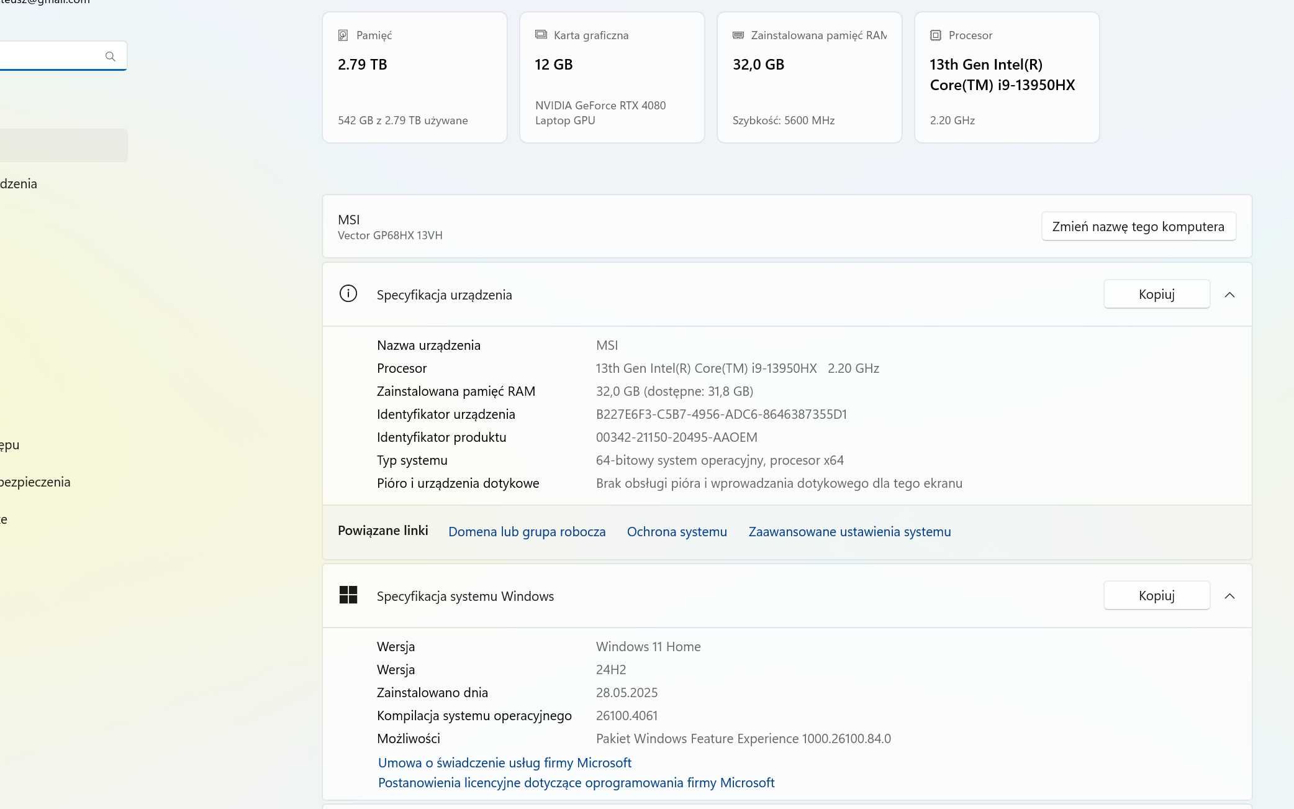Image resolution: width=1294 pixels, height=809 pixels.
Task: Click the product ID 00342-21150-20495-AAOEM
Action: coord(677,437)
